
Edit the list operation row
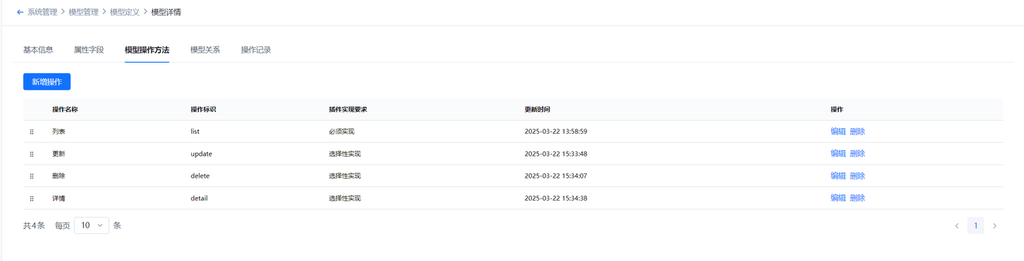(838, 132)
